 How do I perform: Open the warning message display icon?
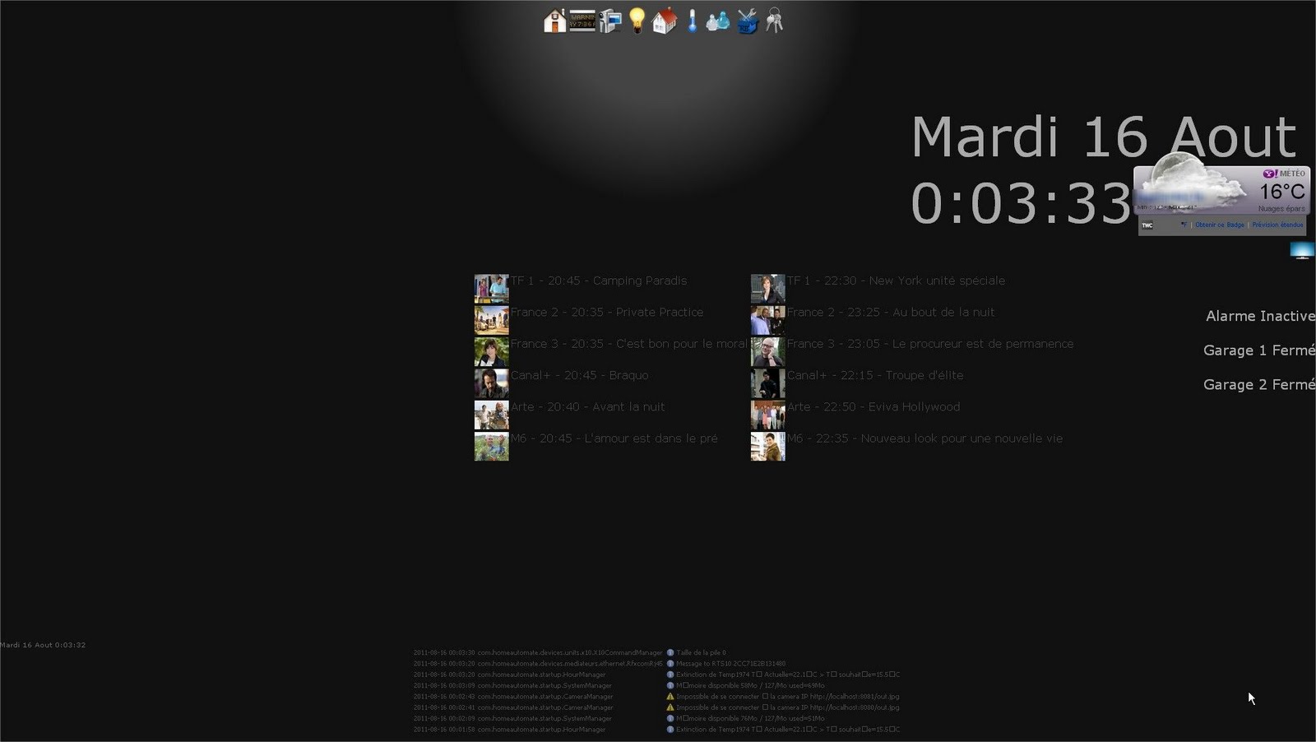pyautogui.click(x=582, y=21)
